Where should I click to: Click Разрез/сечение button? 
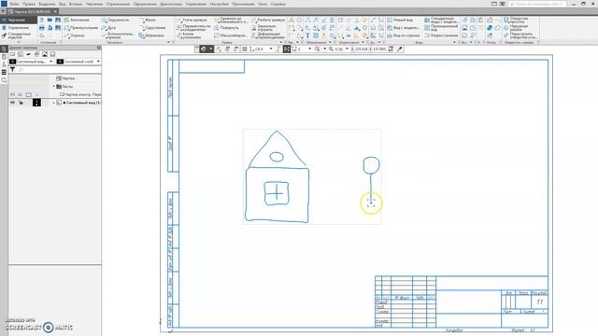pyautogui.click(x=441, y=35)
